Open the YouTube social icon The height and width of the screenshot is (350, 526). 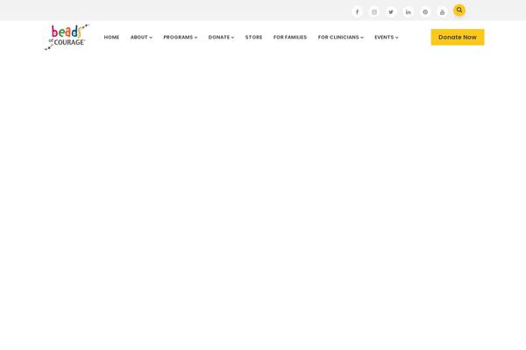click(x=442, y=12)
